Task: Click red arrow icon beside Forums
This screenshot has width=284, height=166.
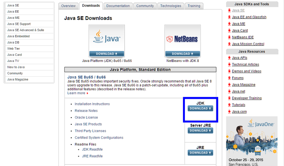Action: 229,78
